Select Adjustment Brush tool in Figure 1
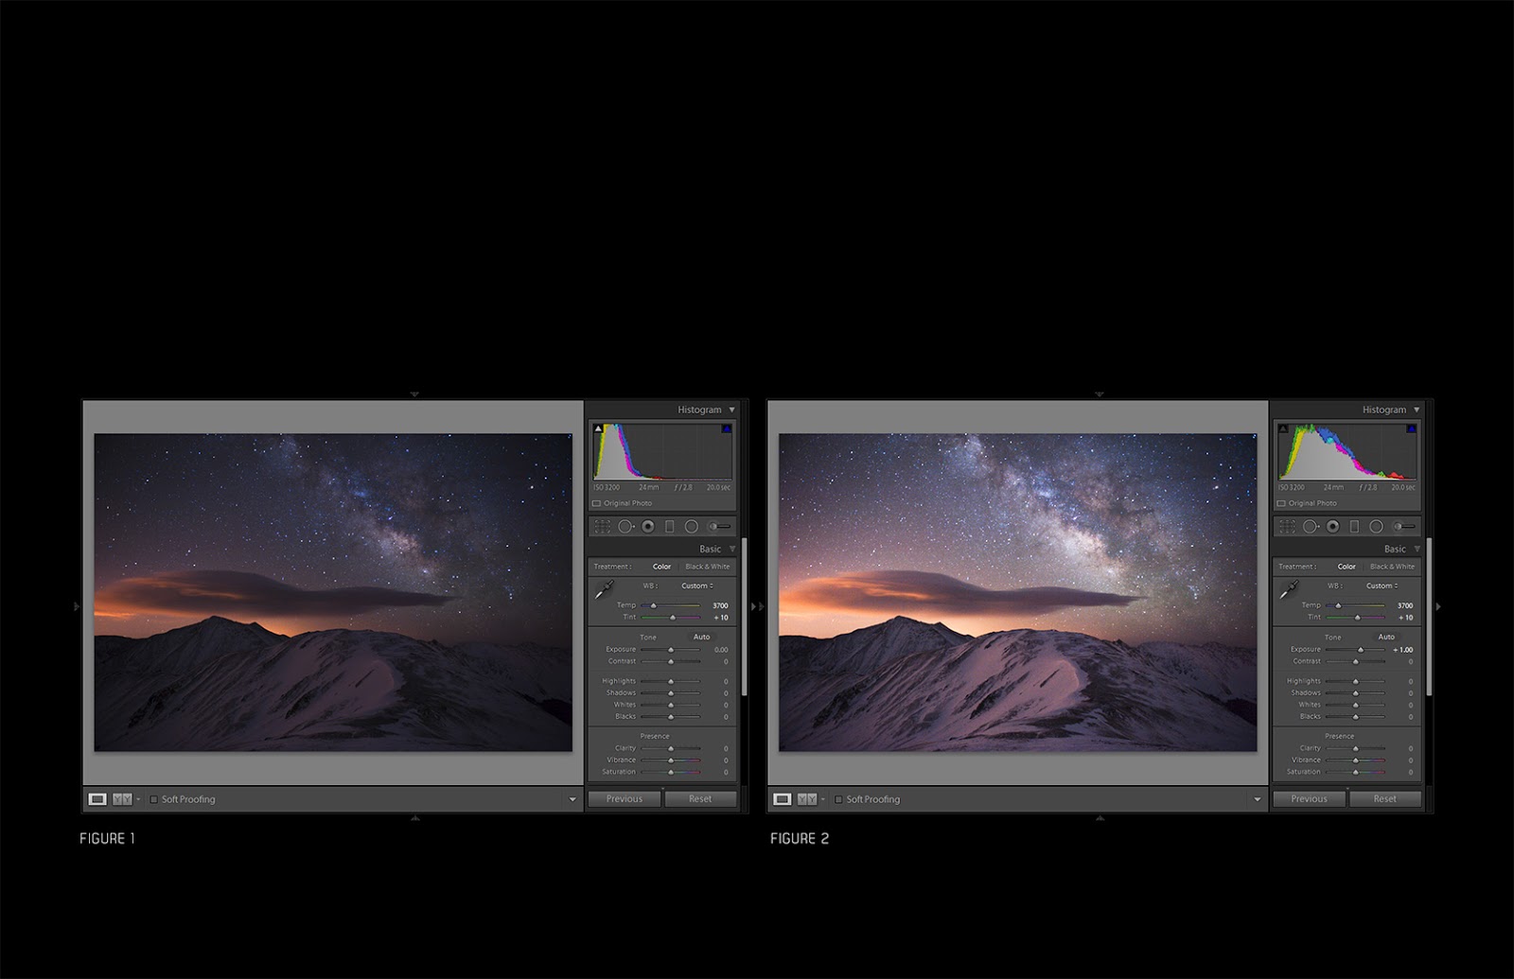This screenshot has height=979, width=1514. point(719,526)
